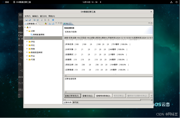Click the 创建表 row label

tap(68, 60)
